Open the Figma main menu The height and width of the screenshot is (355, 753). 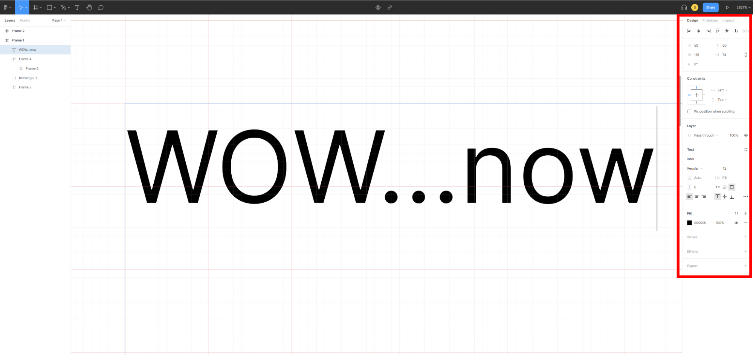(7, 7)
